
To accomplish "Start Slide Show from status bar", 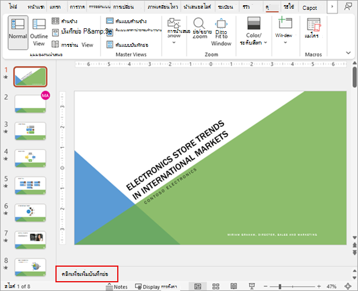I will pos(252,286).
